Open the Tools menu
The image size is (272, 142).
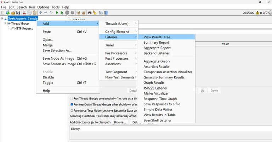click(x=55, y=7)
